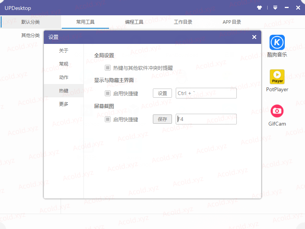Click the 显示与隐藏主界面 section heading
Image resolution: width=305 pixels, height=229 pixels.
(114, 80)
